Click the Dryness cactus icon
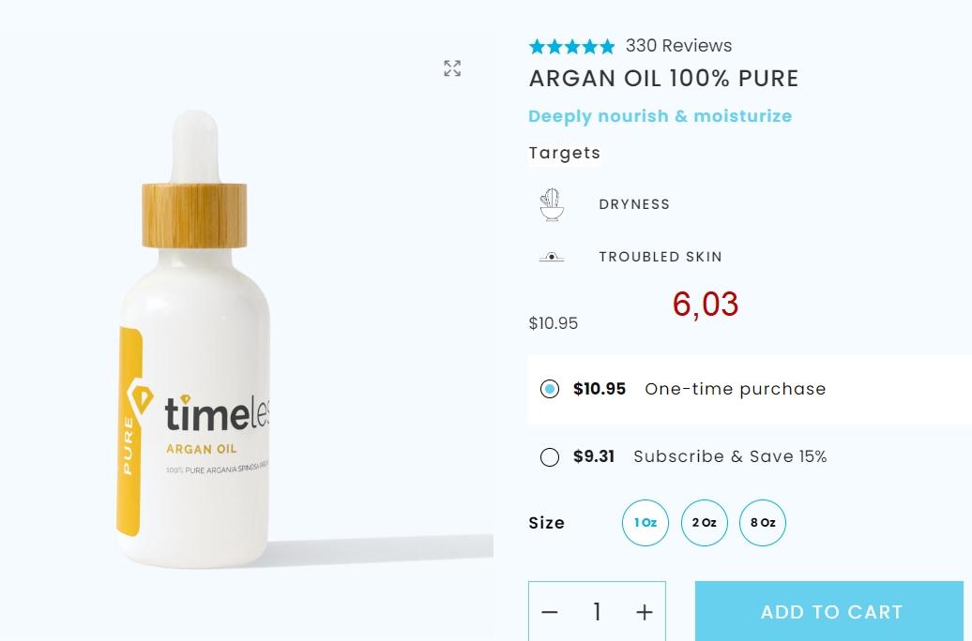The image size is (972, 641). [x=551, y=204]
